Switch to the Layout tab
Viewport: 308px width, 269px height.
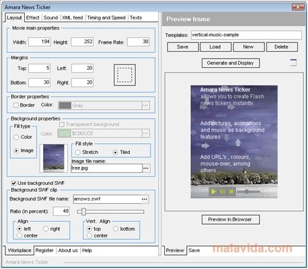(x=14, y=17)
